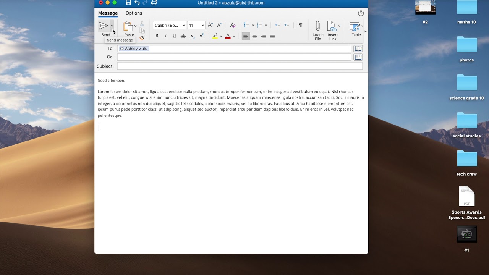Open address book for To field

(x=358, y=49)
